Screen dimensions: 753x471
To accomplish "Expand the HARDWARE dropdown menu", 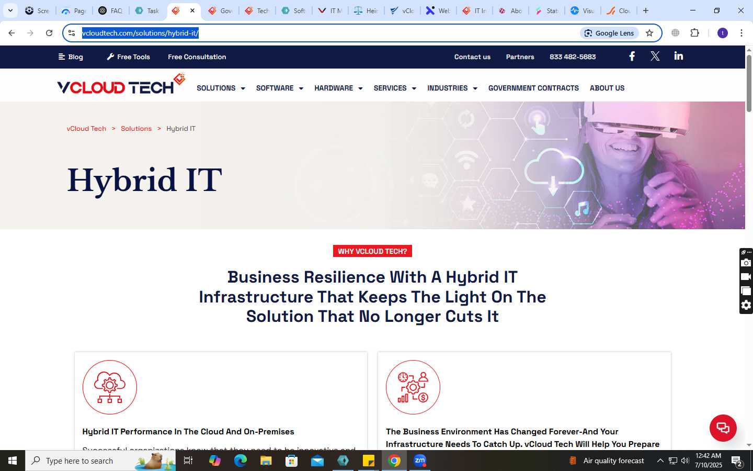I will tap(338, 88).
